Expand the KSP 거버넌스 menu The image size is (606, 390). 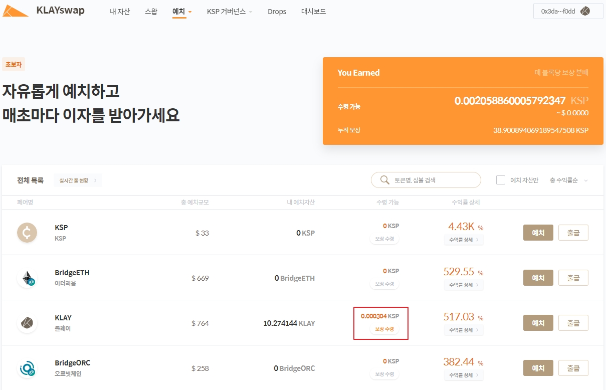[230, 12]
